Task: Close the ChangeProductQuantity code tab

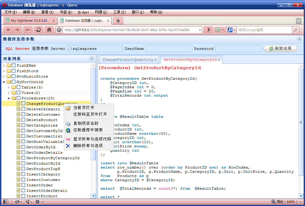Action: click(x=155, y=60)
